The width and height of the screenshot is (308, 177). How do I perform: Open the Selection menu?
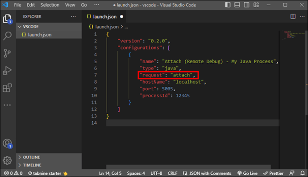pyautogui.click(x=50, y=5)
